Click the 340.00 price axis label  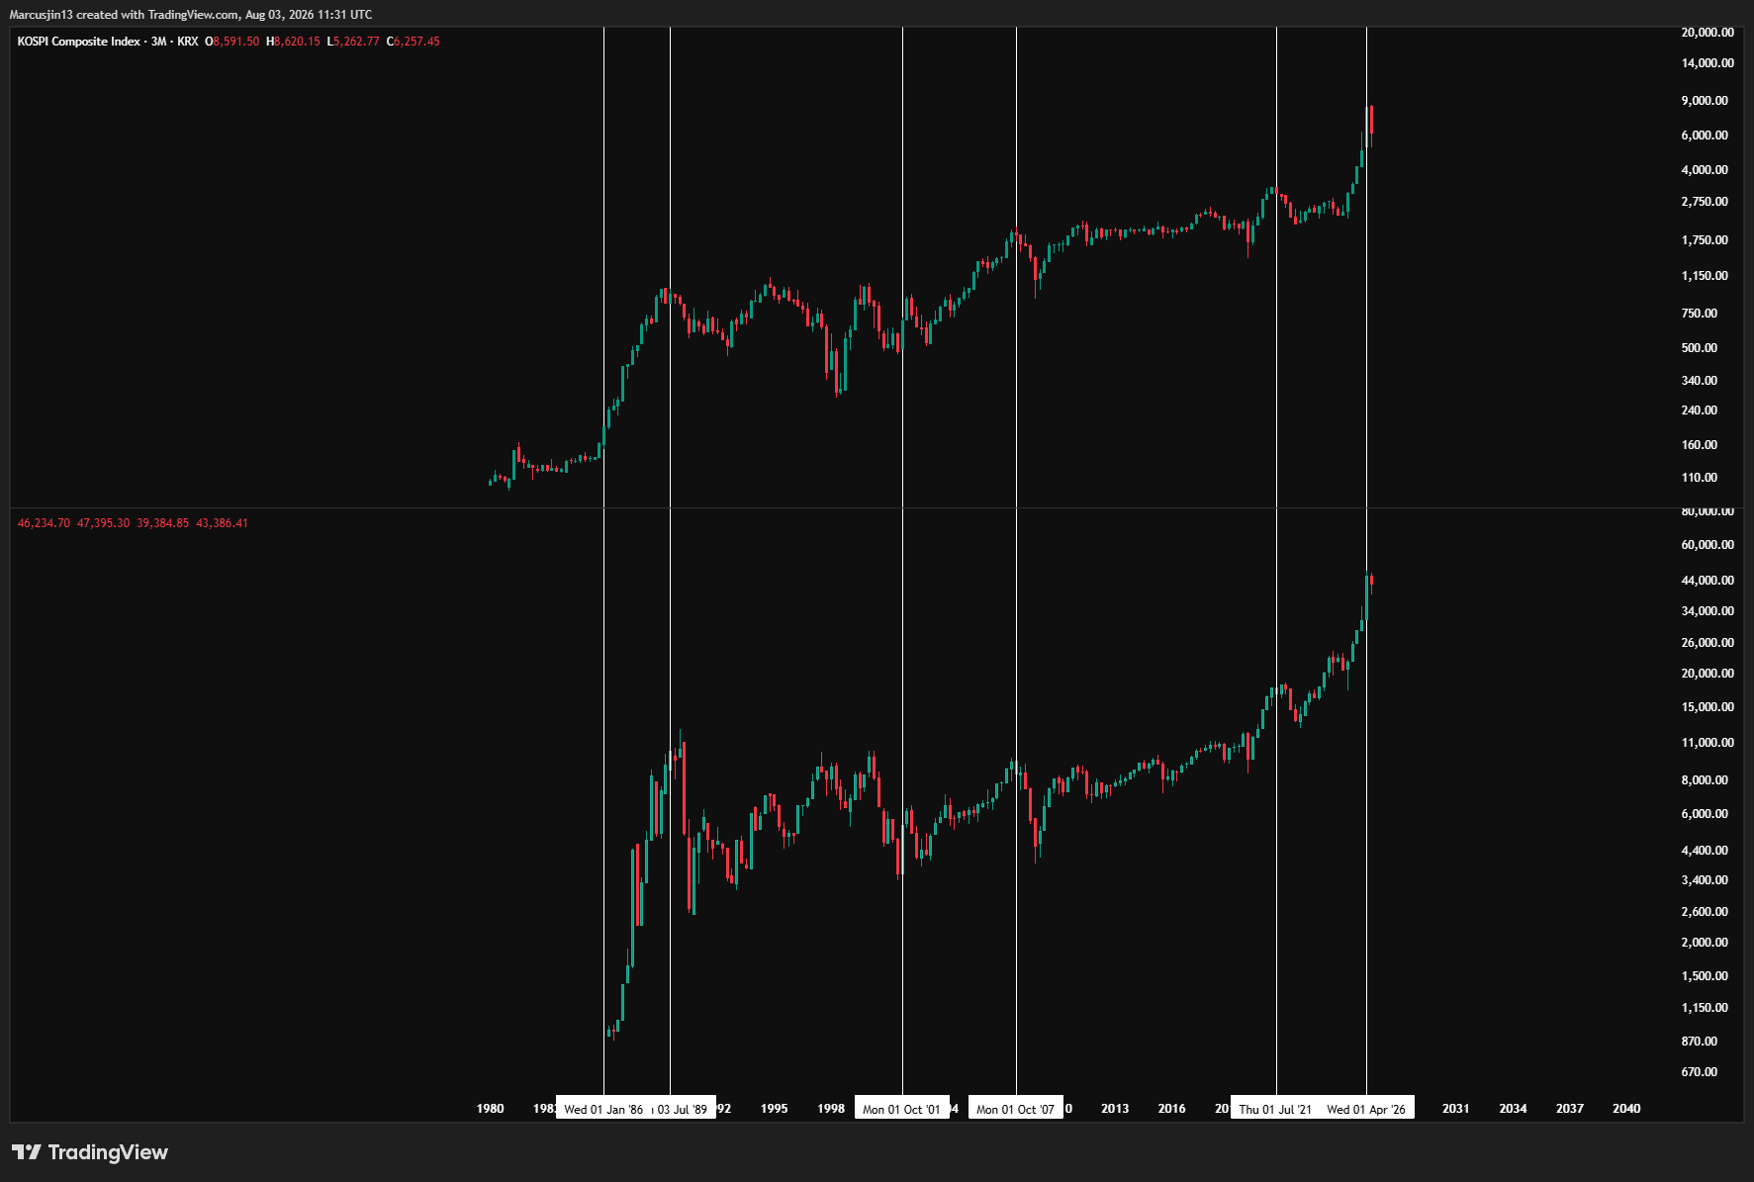point(1701,381)
